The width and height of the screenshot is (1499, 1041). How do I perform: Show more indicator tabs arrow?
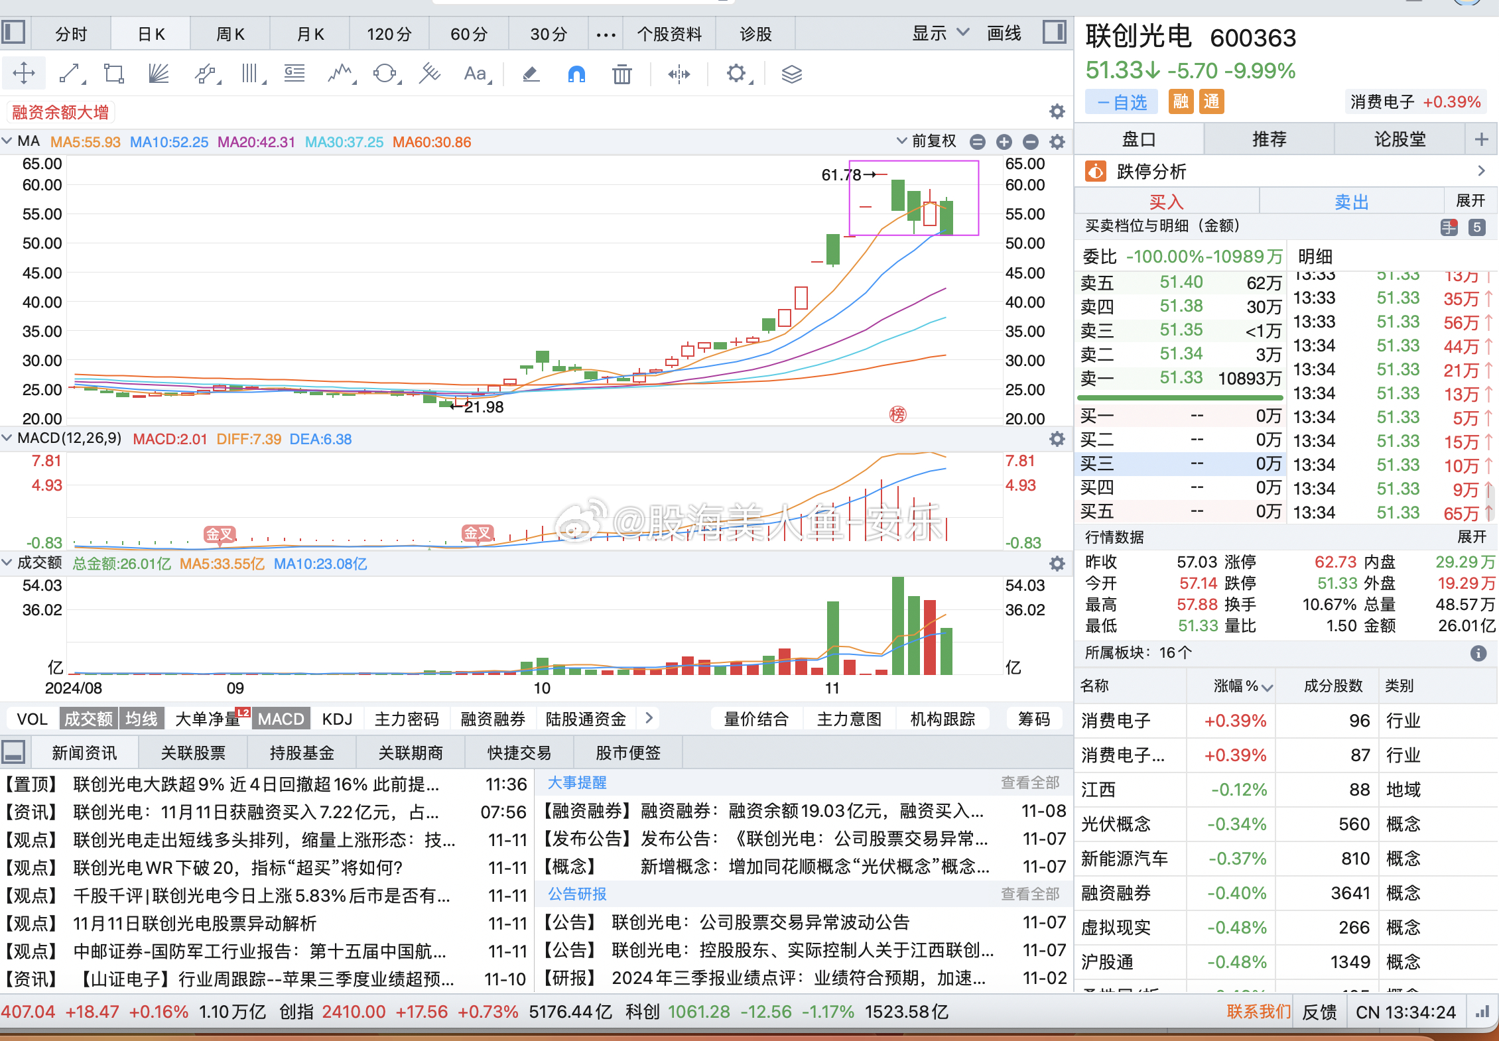(649, 717)
